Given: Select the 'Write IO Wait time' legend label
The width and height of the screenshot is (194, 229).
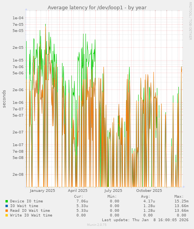Looking at the screenshot, I should click(x=31, y=215).
